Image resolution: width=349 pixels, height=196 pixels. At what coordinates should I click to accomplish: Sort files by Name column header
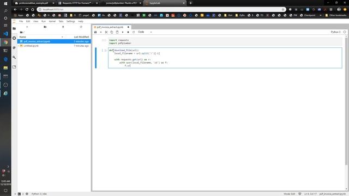[22, 37]
